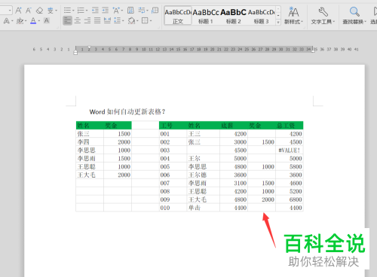377x277 pixels.
Task: Apply the 标题 1 style
Action: tap(206, 16)
